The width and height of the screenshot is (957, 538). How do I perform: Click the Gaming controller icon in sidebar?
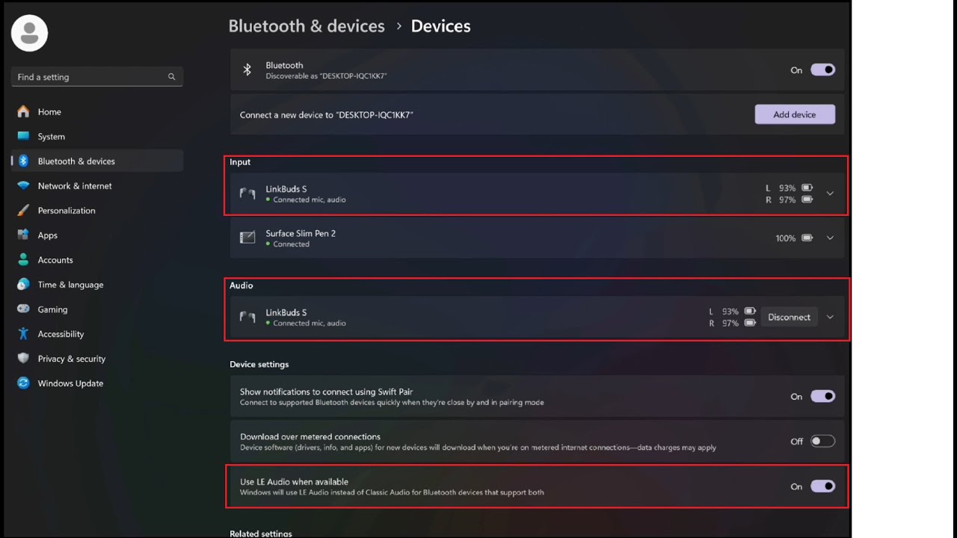[23, 309]
